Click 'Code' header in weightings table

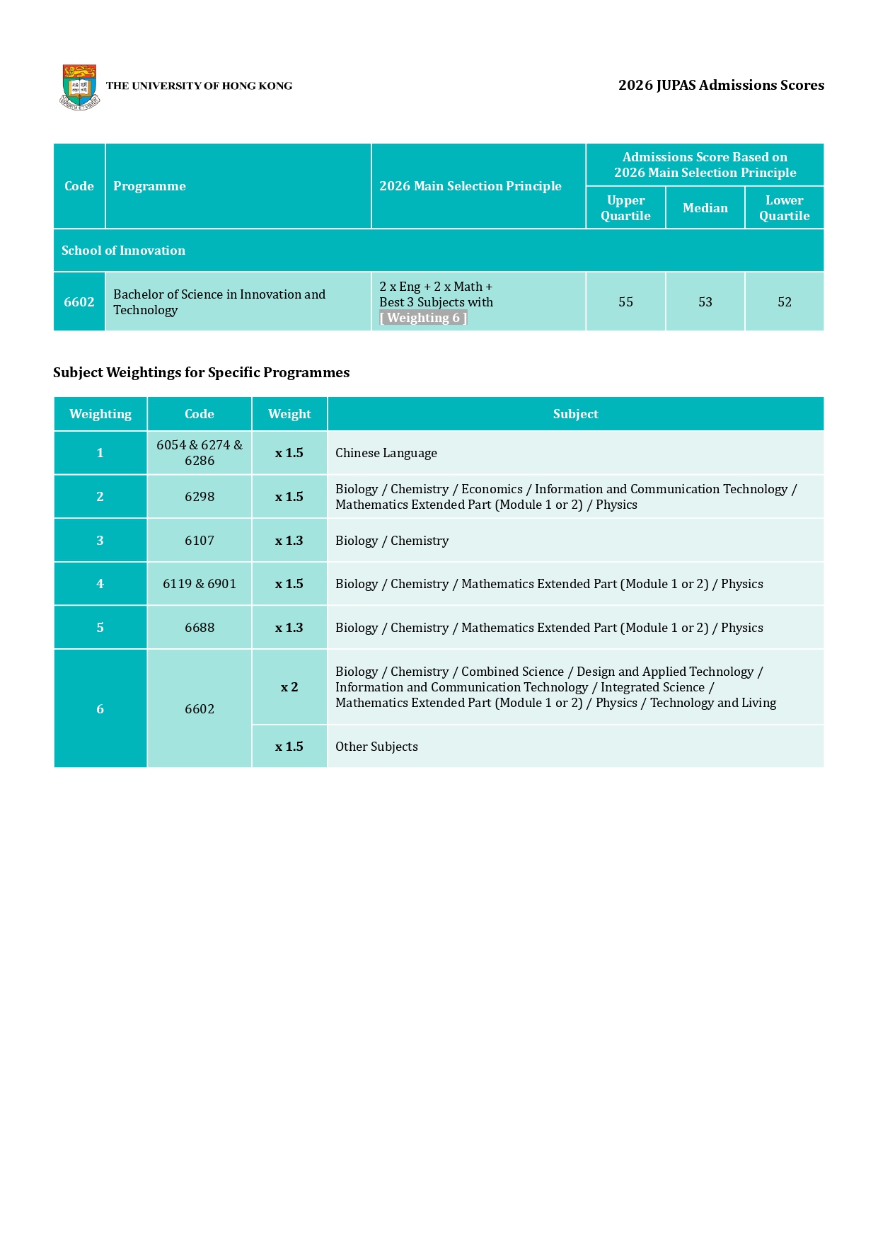(x=200, y=414)
